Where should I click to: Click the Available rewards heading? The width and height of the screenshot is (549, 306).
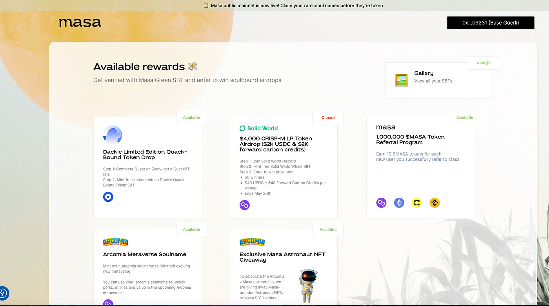tap(139, 67)
